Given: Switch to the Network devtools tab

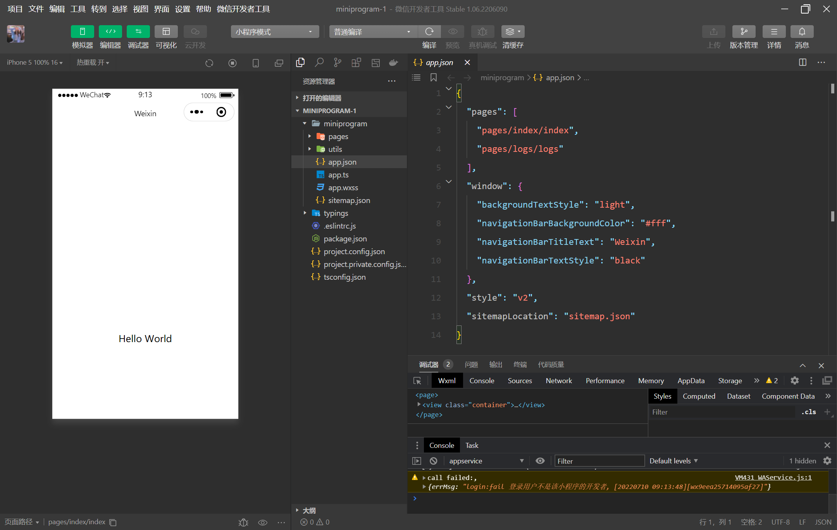Looking at the screenshot, I should point(559,381).
